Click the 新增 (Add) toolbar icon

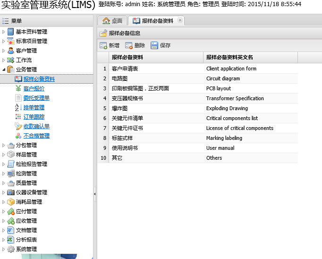click(x=103, y=45)
